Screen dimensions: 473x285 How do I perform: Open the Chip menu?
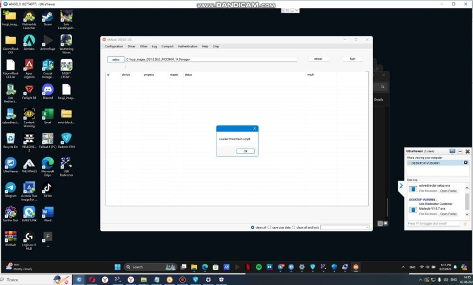(216, 47)
